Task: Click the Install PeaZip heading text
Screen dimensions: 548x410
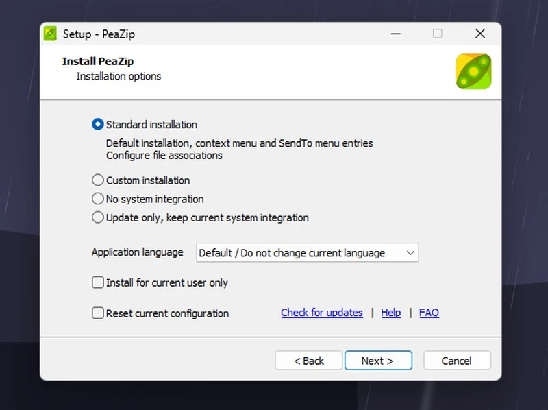Action: [97, 62]
